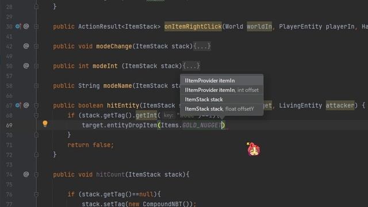
Task: Expand the {...} placeholder after modeChange
Action: 202,46
